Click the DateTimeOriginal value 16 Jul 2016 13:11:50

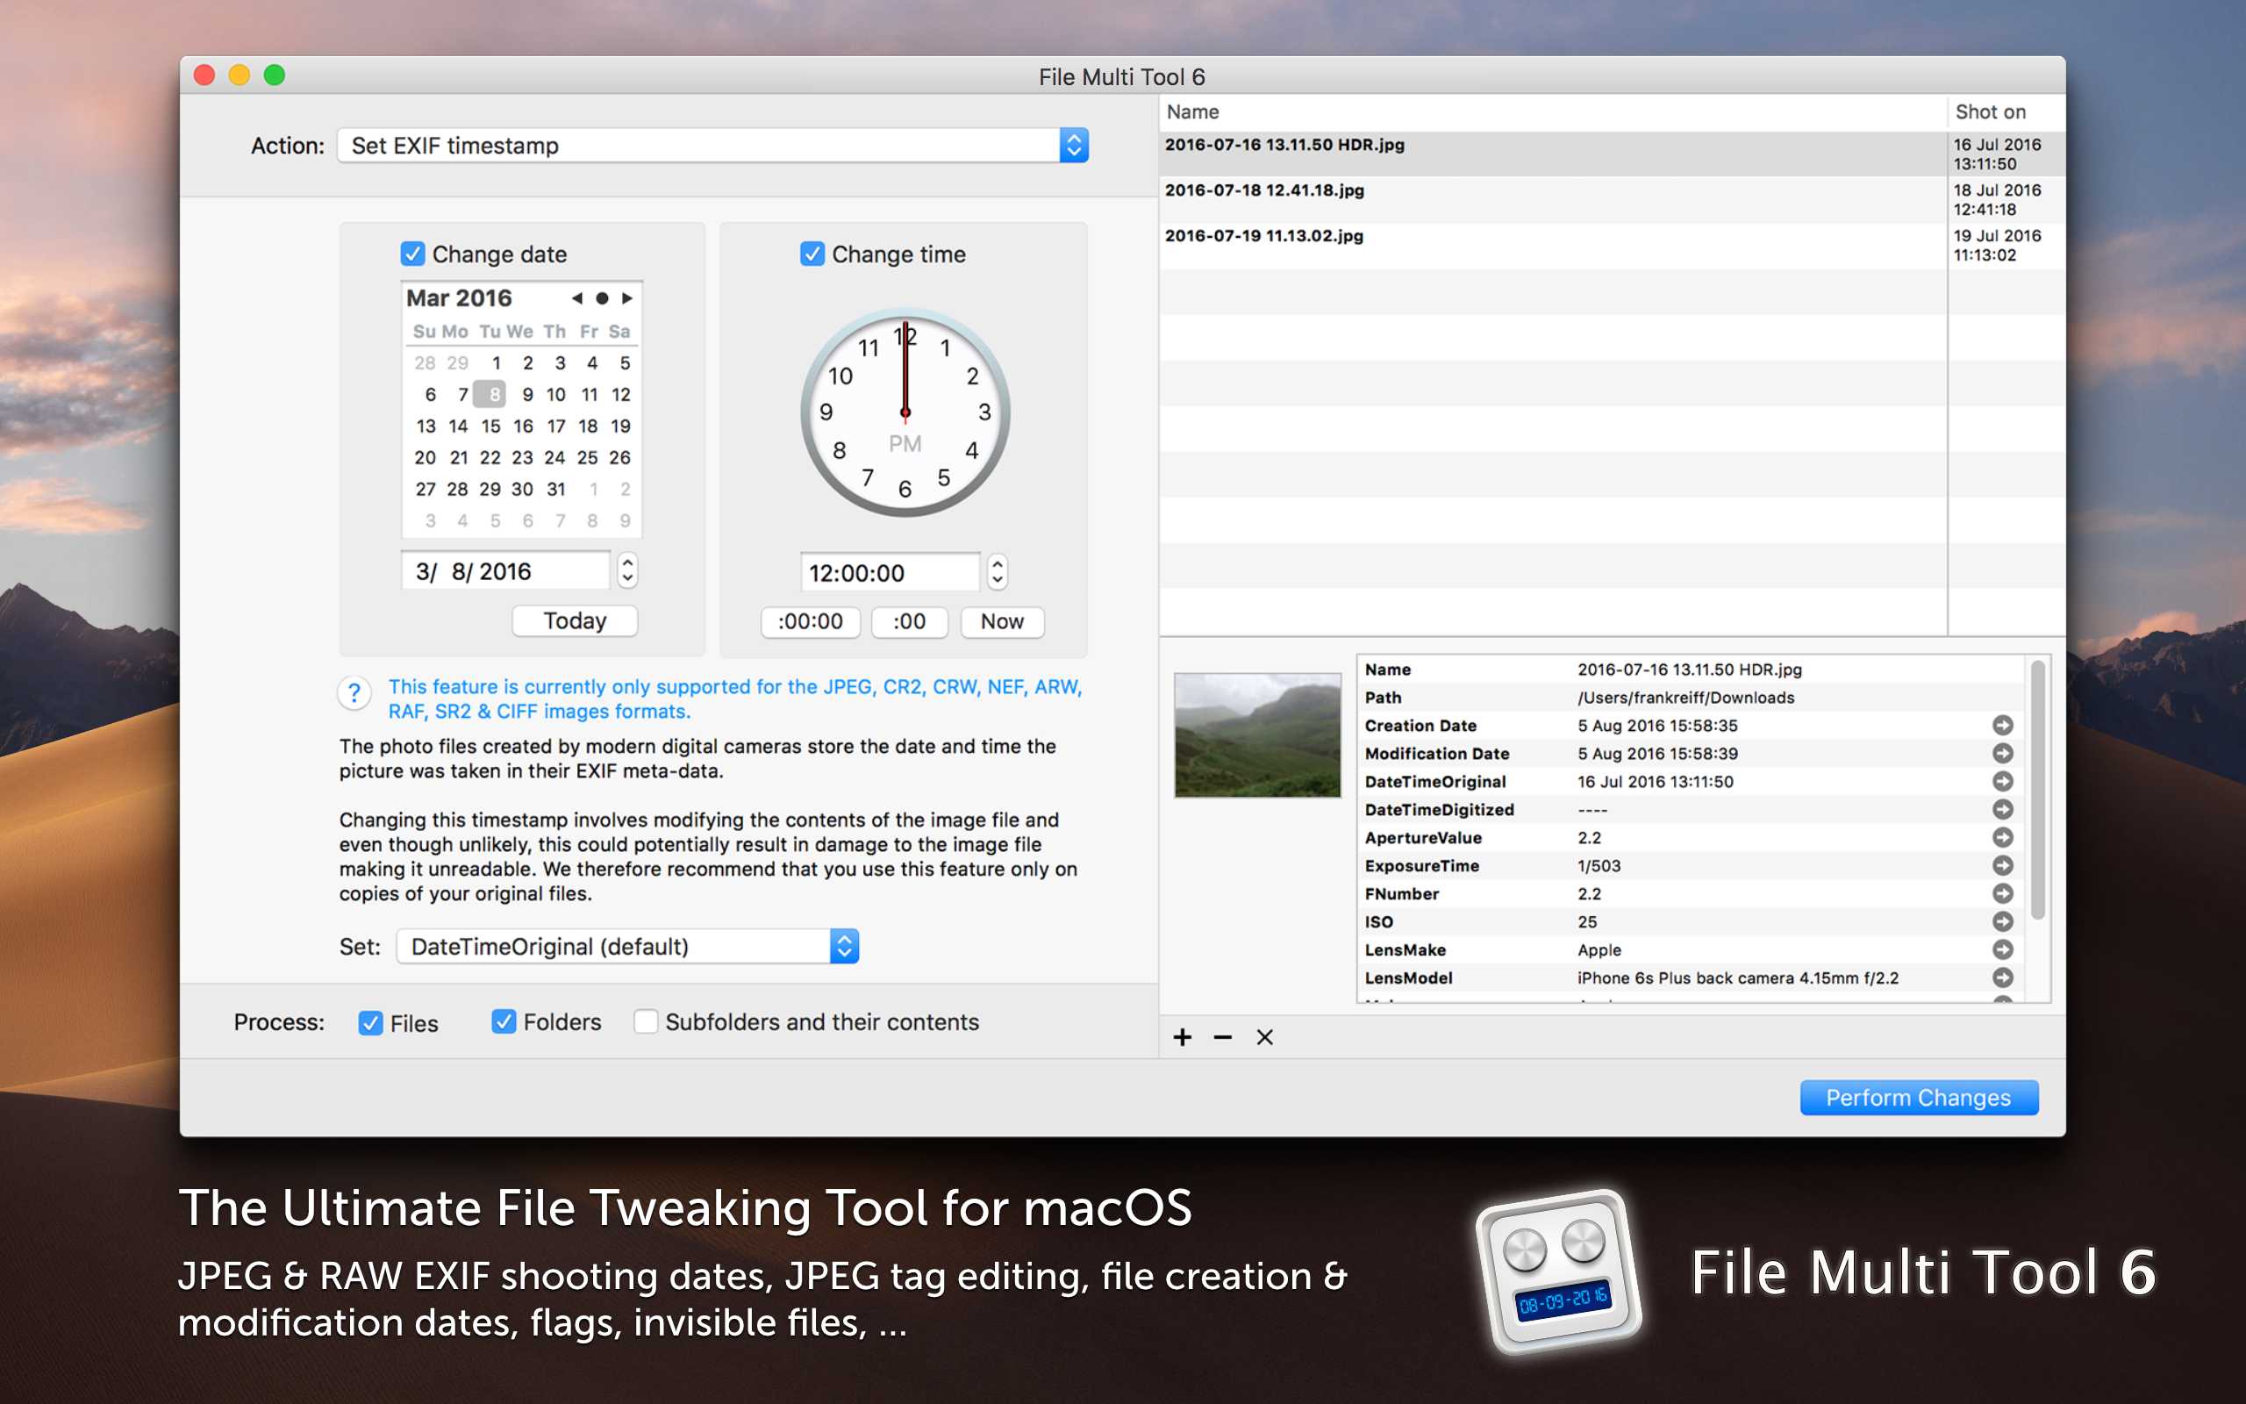(1655, 782)
